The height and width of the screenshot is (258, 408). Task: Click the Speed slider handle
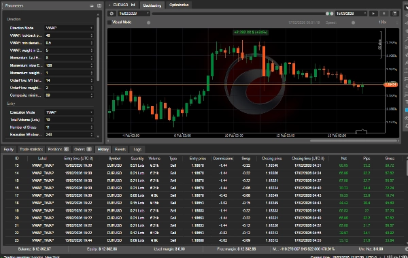click(x=353, y=22)
